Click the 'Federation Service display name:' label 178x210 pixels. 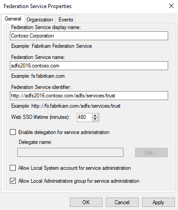46,27
